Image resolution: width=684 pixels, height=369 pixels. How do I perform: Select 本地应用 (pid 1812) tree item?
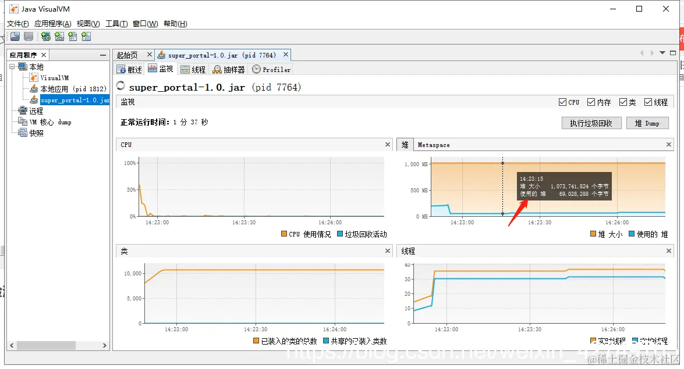coord(73,88)
